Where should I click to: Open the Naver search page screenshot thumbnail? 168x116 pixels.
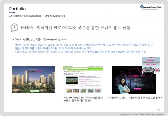click(83, 79)
